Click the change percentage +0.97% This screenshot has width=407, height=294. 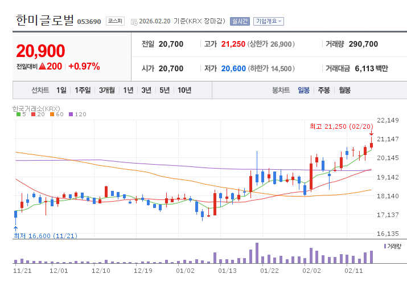pyautogui.click(x=84, y=67)
